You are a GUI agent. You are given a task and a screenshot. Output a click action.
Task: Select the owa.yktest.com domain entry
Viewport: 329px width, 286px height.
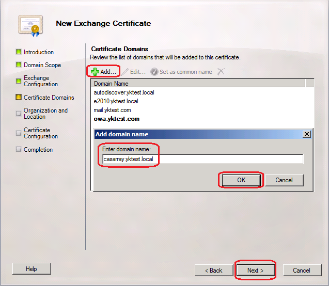[116, 119]
